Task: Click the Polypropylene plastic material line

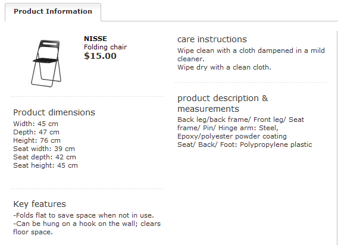Action: point(245,145)
